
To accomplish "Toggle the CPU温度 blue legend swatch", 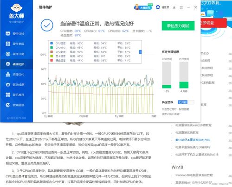I will [x=52, y=44].
